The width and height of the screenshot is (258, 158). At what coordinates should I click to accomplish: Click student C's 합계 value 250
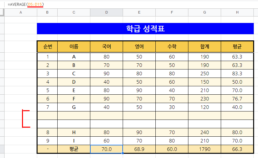205,74
